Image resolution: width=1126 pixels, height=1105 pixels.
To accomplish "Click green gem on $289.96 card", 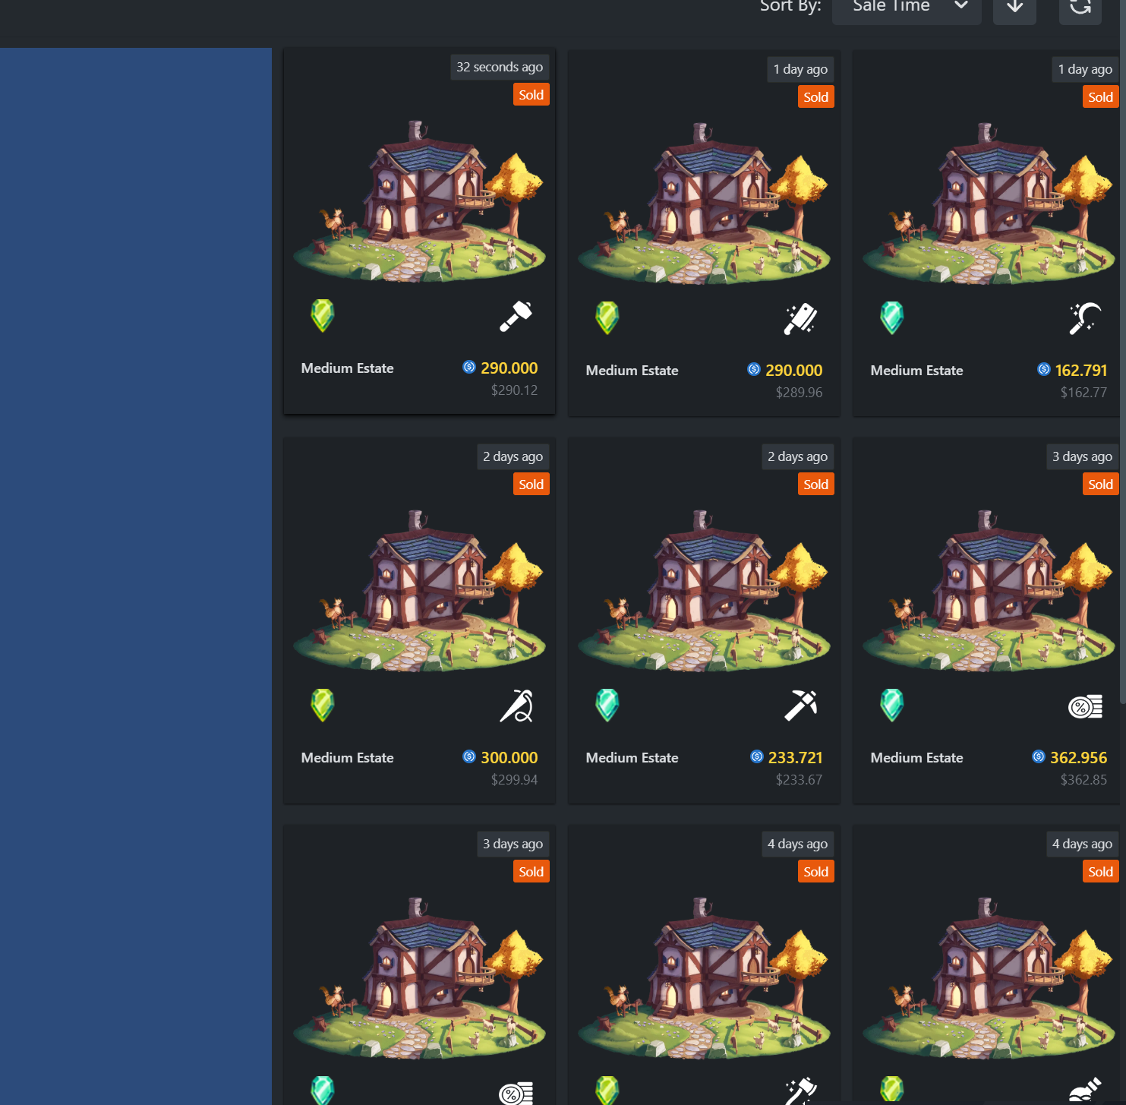I will 607,318.
